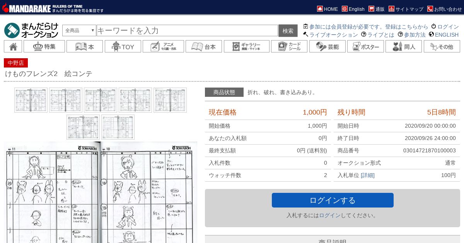Open the member registration notice link
Image resolution: width=464 pixels, height=243 pixels.
pos(366,27)
